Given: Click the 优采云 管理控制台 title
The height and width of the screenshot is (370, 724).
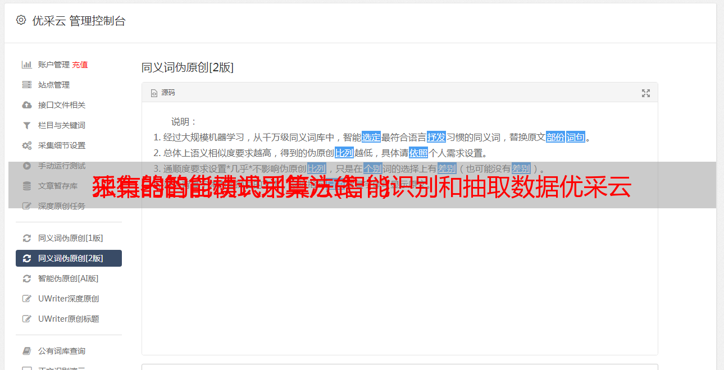Looking at the screenshot, I should pyautogui.click(x=79, y=21).
